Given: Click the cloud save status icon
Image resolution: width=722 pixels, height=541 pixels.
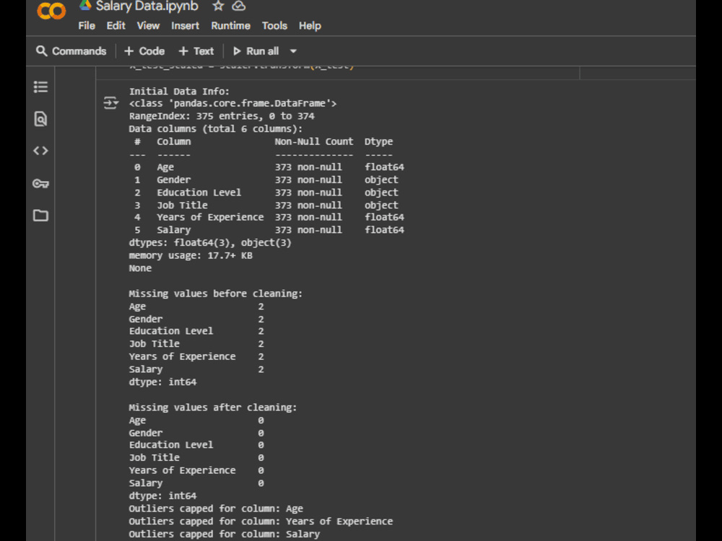Looking at the screenshot, I should [238, 6].
